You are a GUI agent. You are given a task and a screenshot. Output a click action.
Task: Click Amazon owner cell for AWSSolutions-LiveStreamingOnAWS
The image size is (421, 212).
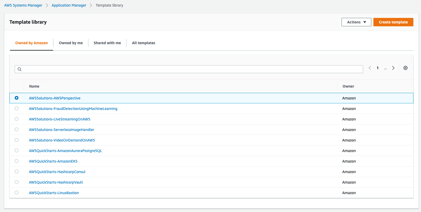(349, 119)
